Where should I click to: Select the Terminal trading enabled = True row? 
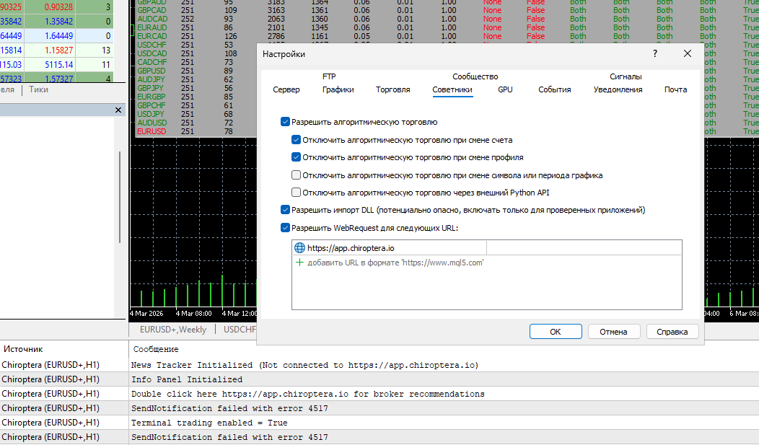pos(379,423)
